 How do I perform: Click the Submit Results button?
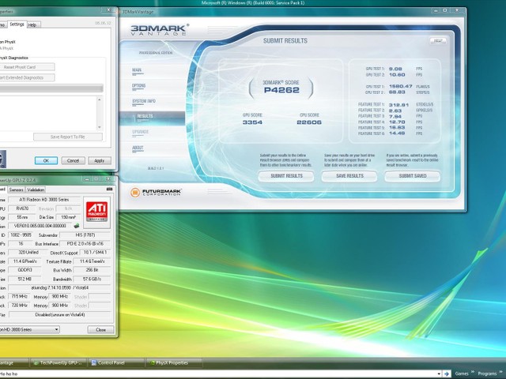pyautogui.click(x=286, y=176)
